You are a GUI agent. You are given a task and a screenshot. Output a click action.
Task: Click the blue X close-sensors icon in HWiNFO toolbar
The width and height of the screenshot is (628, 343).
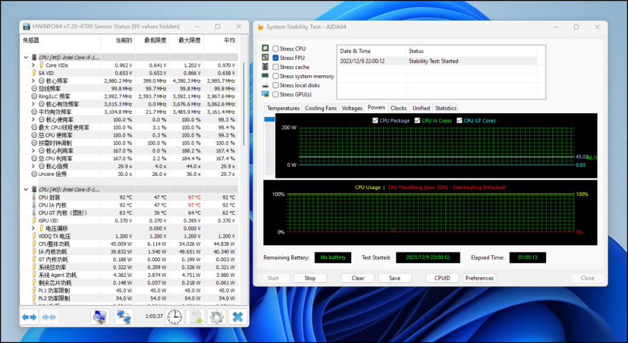(x=237, y=317)
